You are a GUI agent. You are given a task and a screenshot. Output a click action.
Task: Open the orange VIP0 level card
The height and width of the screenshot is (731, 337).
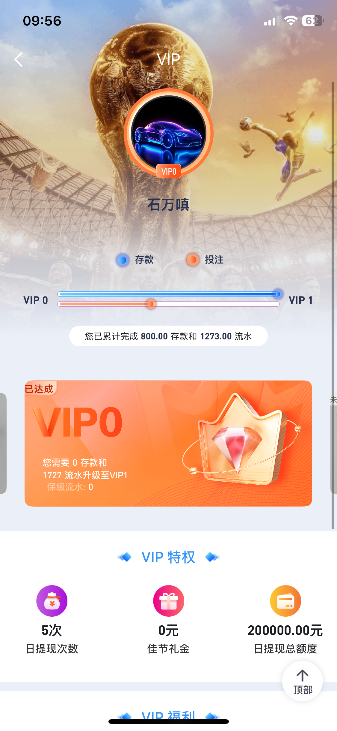point(168,443)
